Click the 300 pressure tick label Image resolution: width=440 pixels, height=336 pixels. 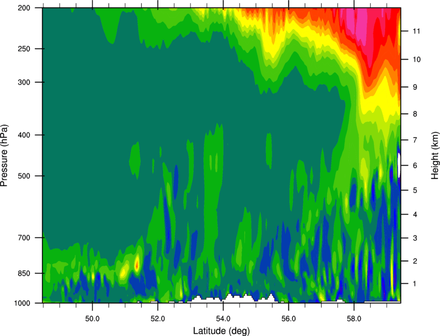pyautogui.click(x=24, y=82)
